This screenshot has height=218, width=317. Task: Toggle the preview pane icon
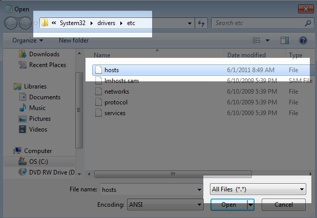(285, 40)
